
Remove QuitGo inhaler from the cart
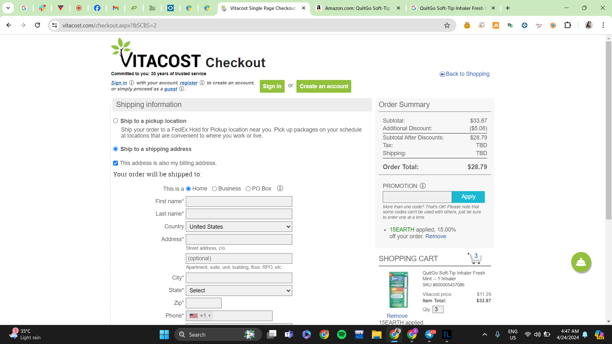397,316
